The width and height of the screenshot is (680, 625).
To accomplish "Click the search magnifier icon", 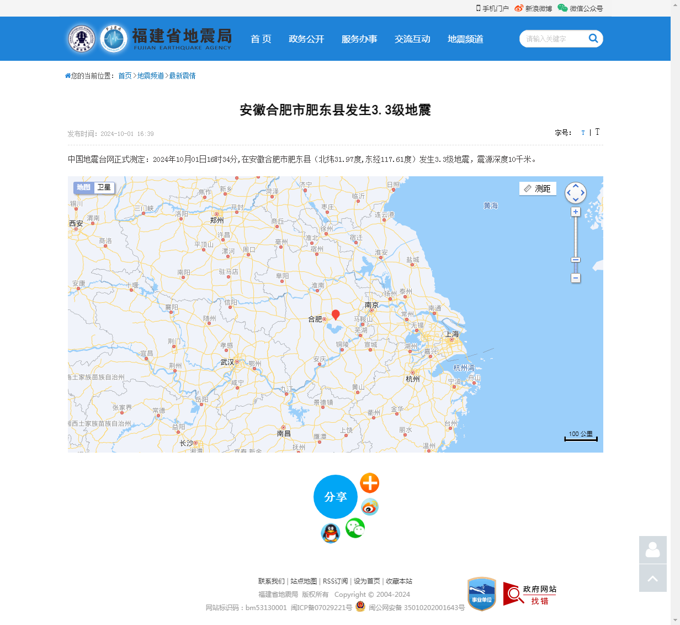I will 593,39.
